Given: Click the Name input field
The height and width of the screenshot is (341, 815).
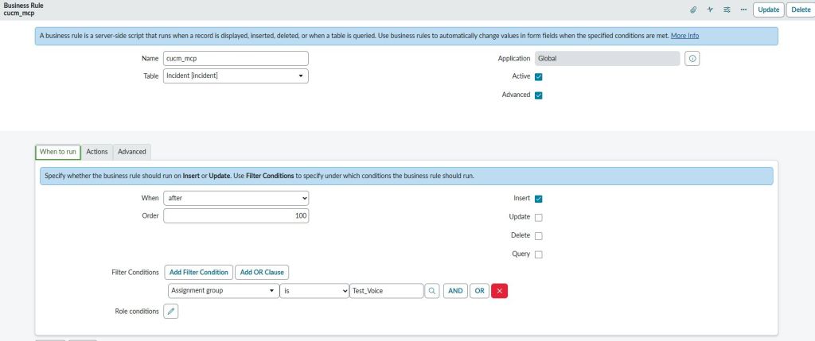Looking at the screenshot, I should [x=236, y=58].
